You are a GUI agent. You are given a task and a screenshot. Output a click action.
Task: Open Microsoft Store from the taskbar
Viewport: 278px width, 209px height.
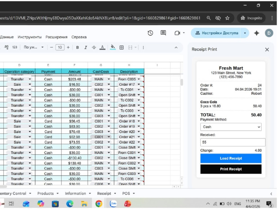(x=55, y=204)
